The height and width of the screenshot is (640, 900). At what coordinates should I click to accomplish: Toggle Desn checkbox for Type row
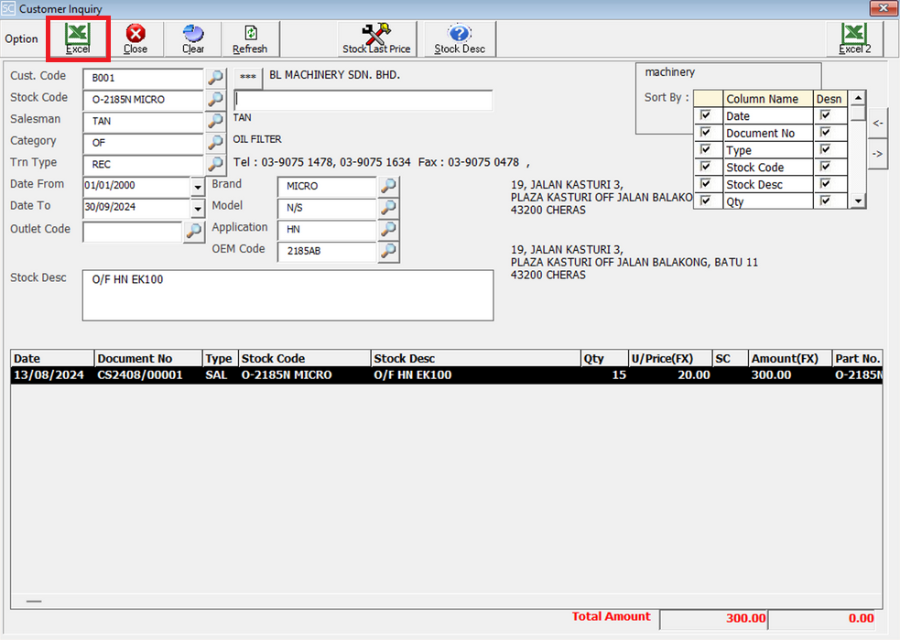pyautogui.click(x=826, y=150)
